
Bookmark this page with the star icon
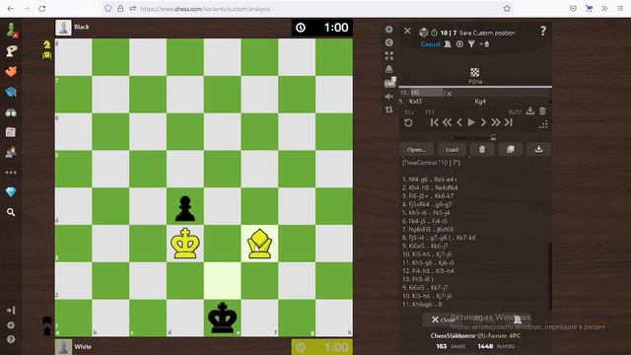click(x=507, y=9)
